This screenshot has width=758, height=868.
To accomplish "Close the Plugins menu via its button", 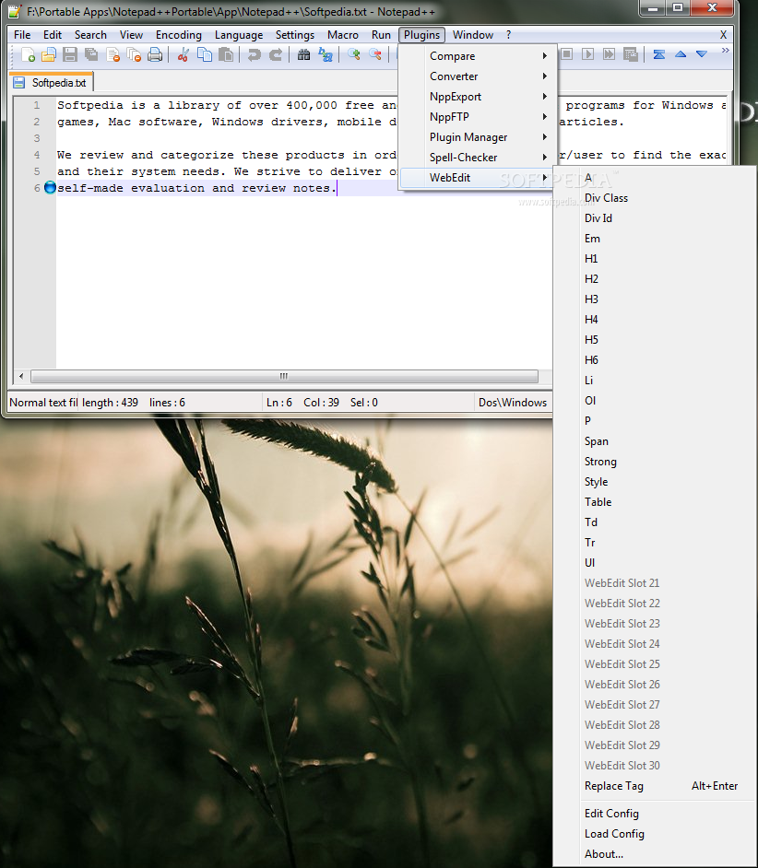I will click(x=421, y=35).
